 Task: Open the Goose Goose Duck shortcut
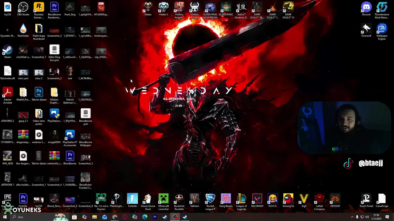pos(148,202)
